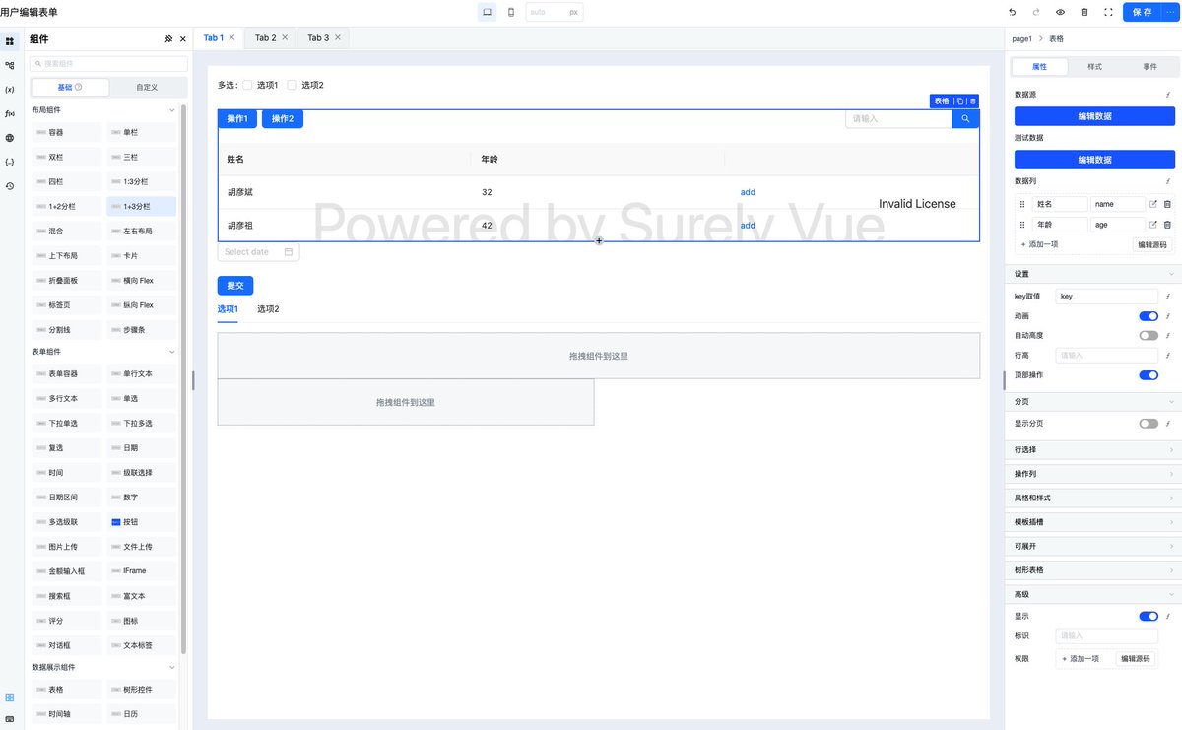Delete the 年龄 column with trash icon
The image size is (1182, 730).
click(1167, 225)
